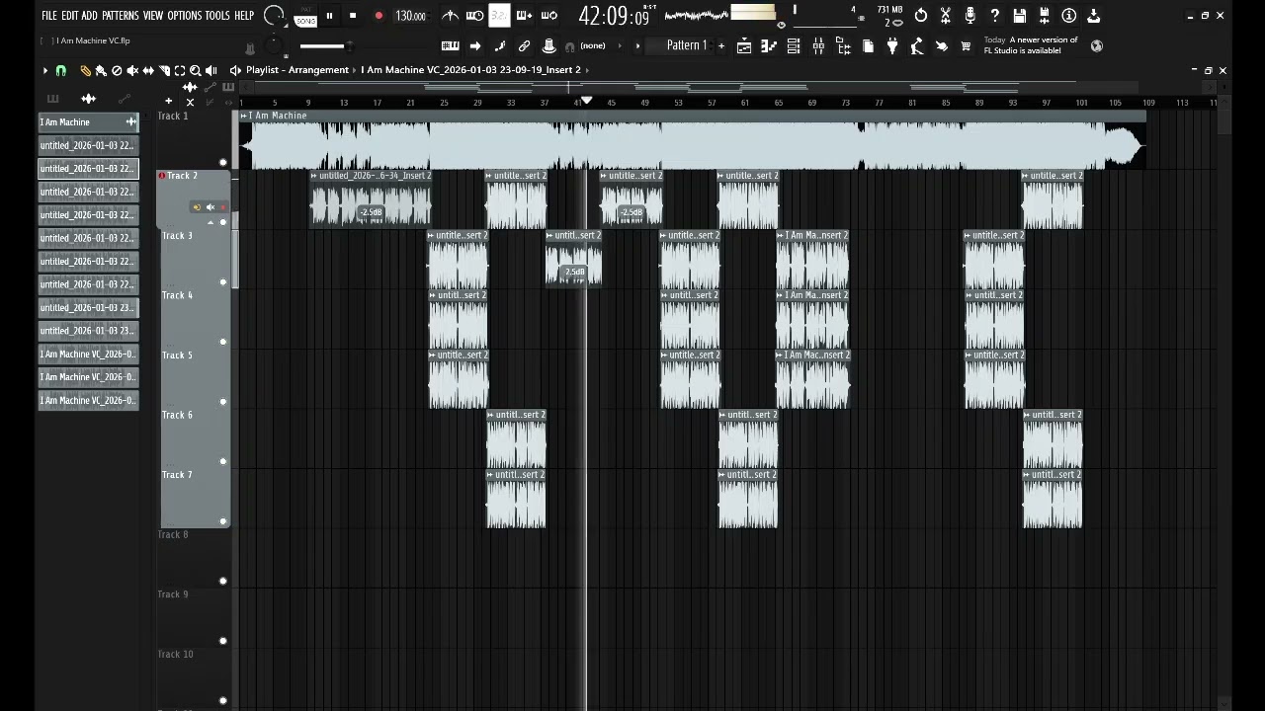Screen dimensions: 1265x711
Task: Select the slip tool
Action: click(x=148, y=70)
